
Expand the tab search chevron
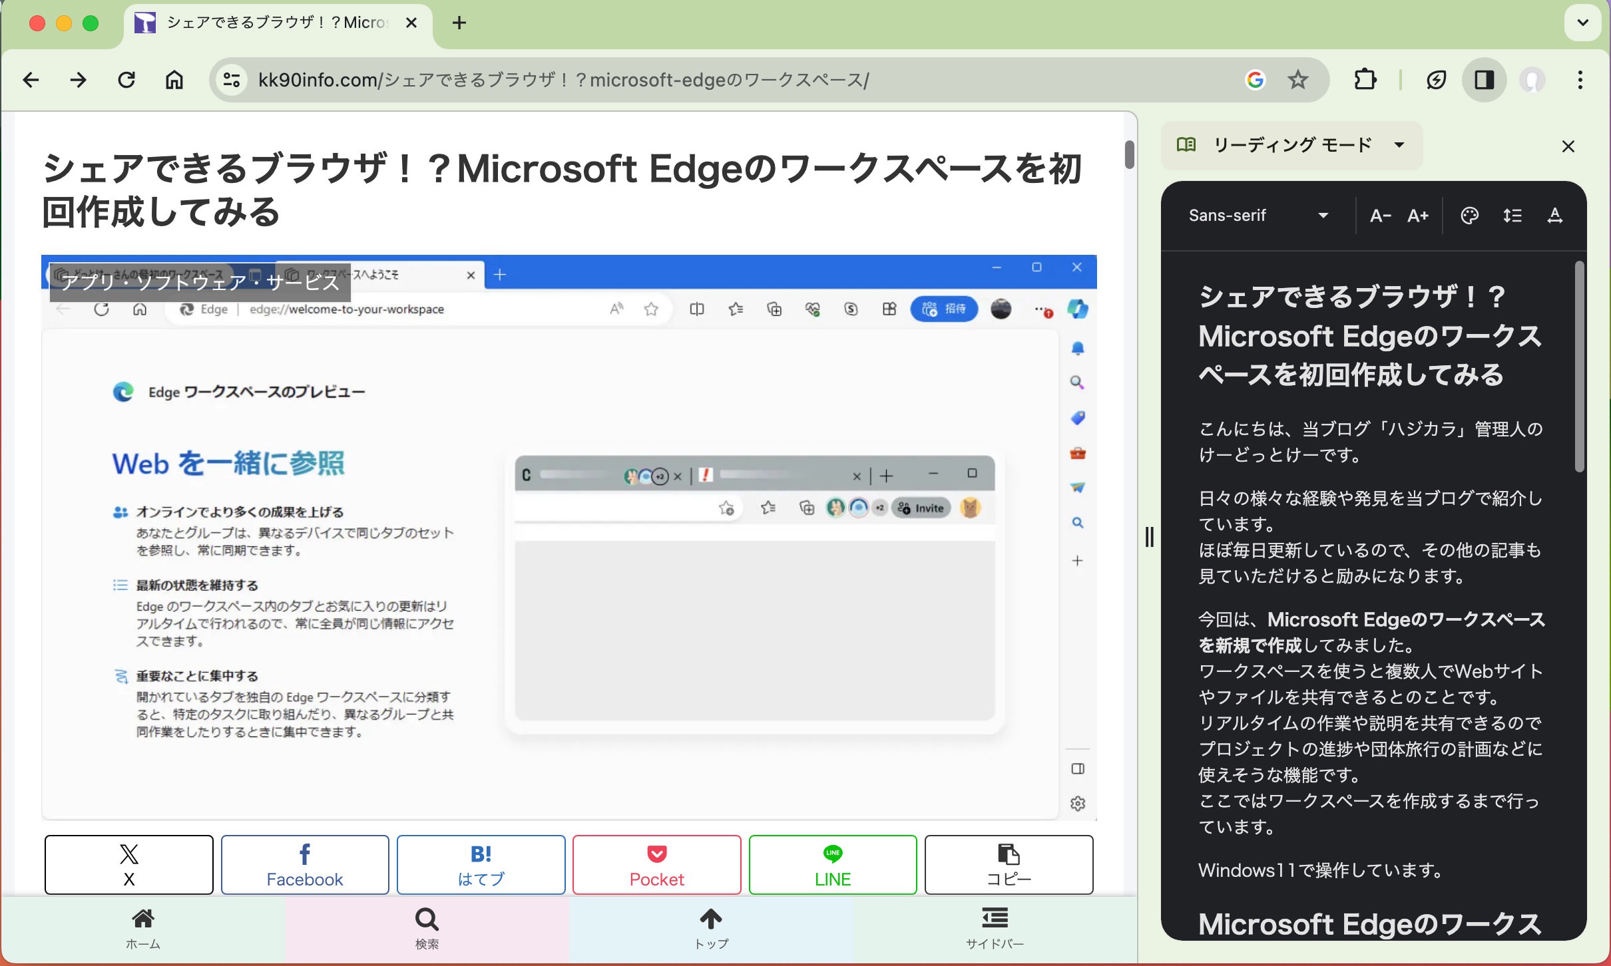click(1583, 23)
